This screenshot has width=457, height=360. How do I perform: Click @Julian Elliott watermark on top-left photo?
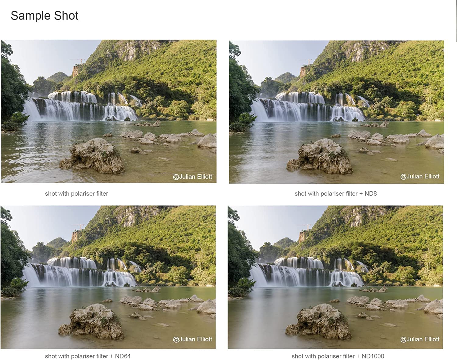click(193, 176)
